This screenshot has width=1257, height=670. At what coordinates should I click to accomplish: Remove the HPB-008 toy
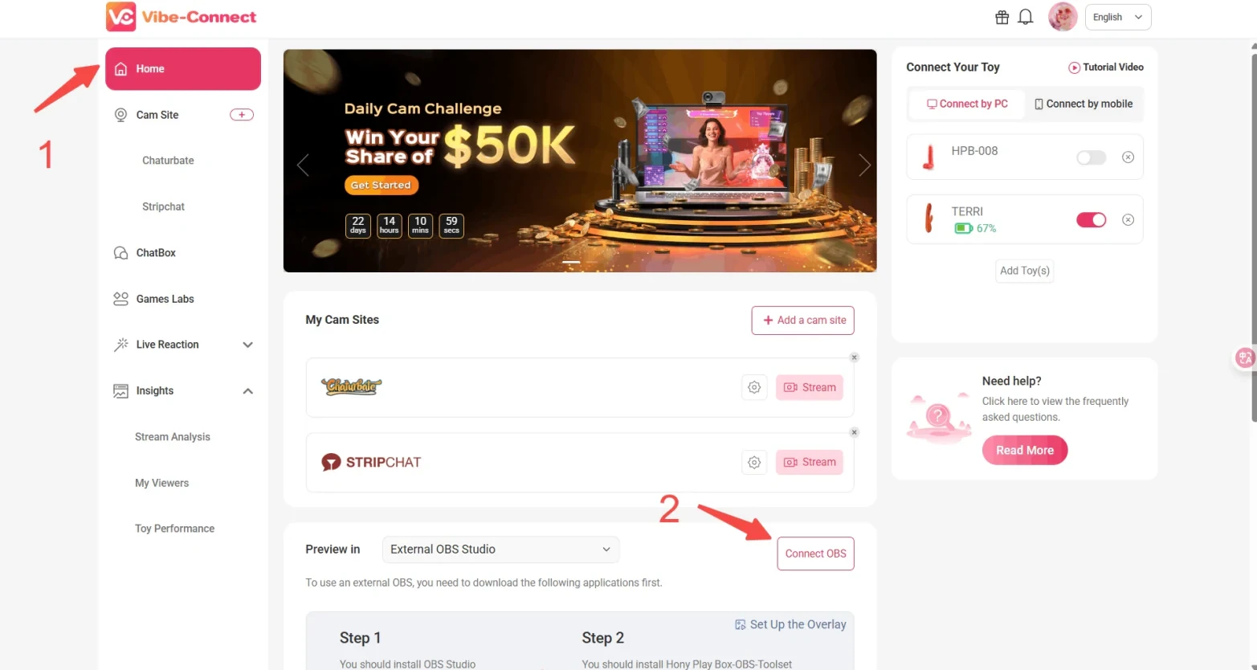coord(1128,157)
